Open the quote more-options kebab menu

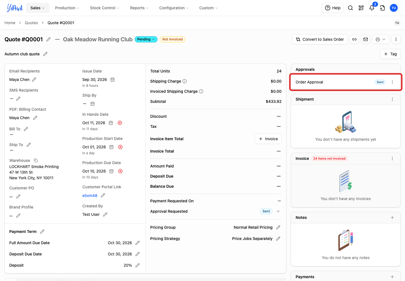[x=396, y=39]
